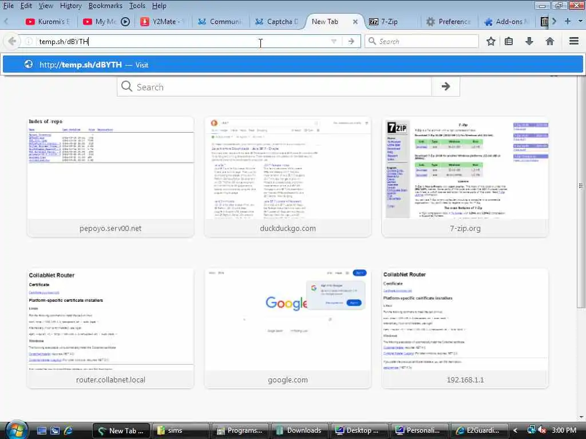Open the View menu
Viewport: 586px width, 439px height.
coord(46,6)
